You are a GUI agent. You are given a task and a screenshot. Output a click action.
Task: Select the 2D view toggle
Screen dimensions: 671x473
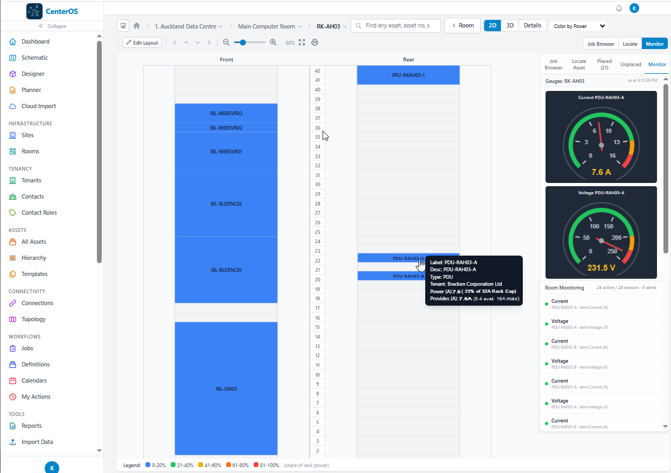[x=493, y=26]
